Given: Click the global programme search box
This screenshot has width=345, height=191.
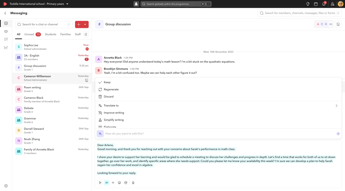Looking at the screenshot, I should tap(176, 4).
